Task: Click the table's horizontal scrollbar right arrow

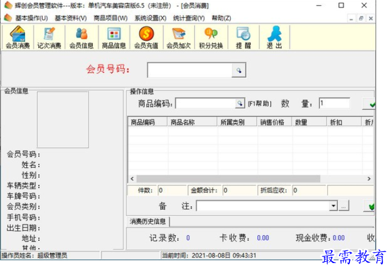Action: tap(369, 179)
